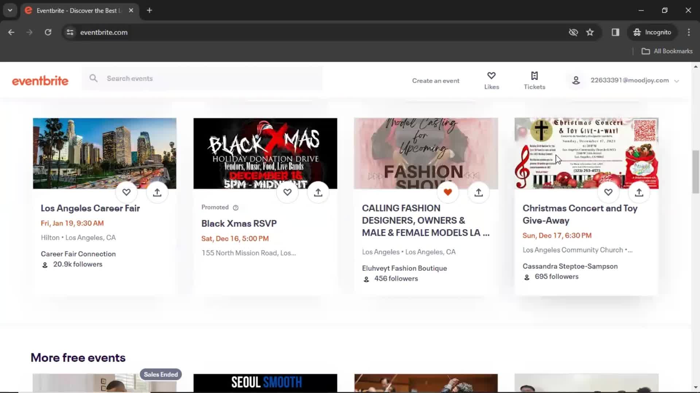Viewport: 700px width, 393px height.
Task: Click the '456 followers' text
Action: [396, 279]
